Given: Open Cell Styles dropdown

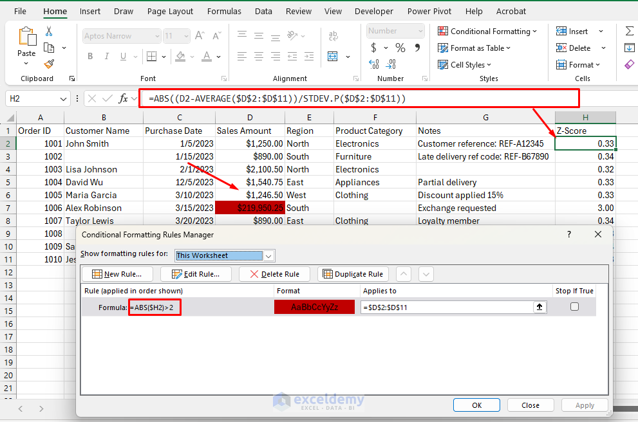Looking at the screenshot, I should coord(465,64).
